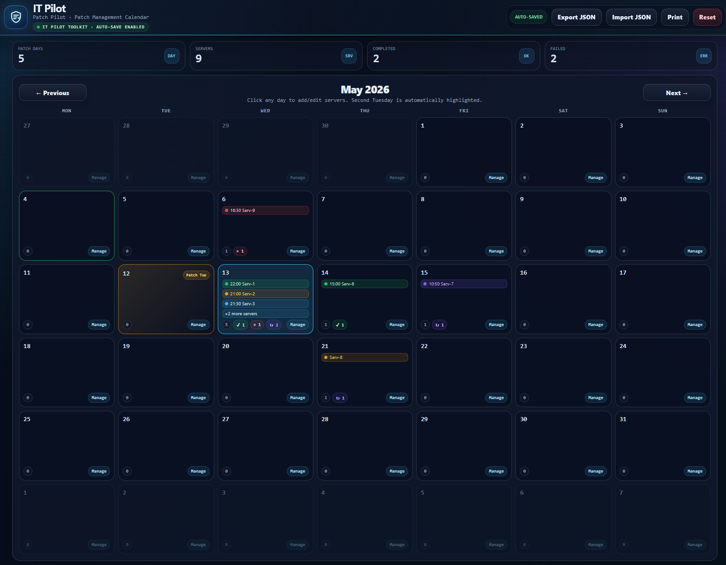Image resolution: width=726 pixels, height=565 pixels.
Task: Select the 21:00 Serv-2 entry
Action: point(266,294)
